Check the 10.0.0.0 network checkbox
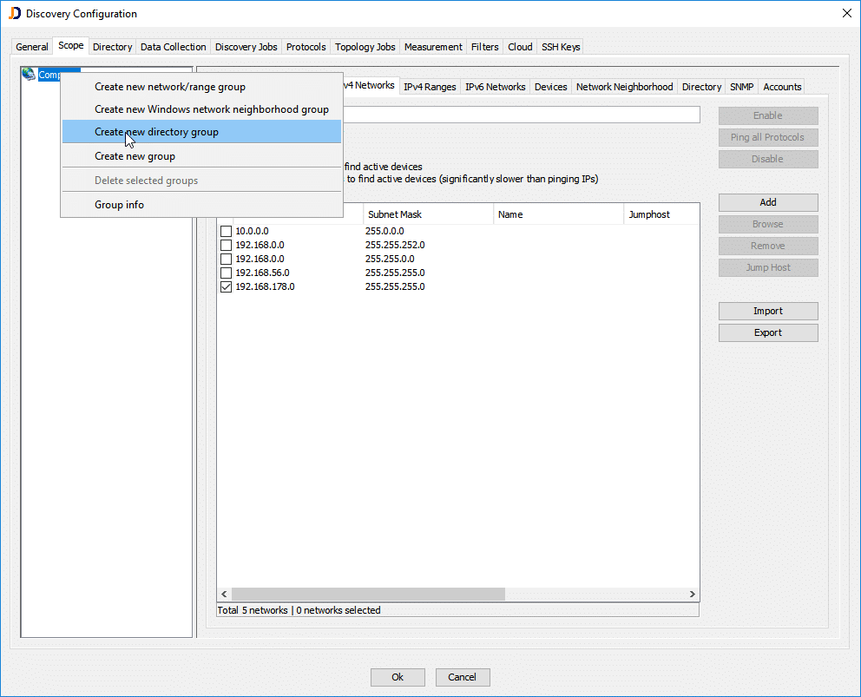 226,230
